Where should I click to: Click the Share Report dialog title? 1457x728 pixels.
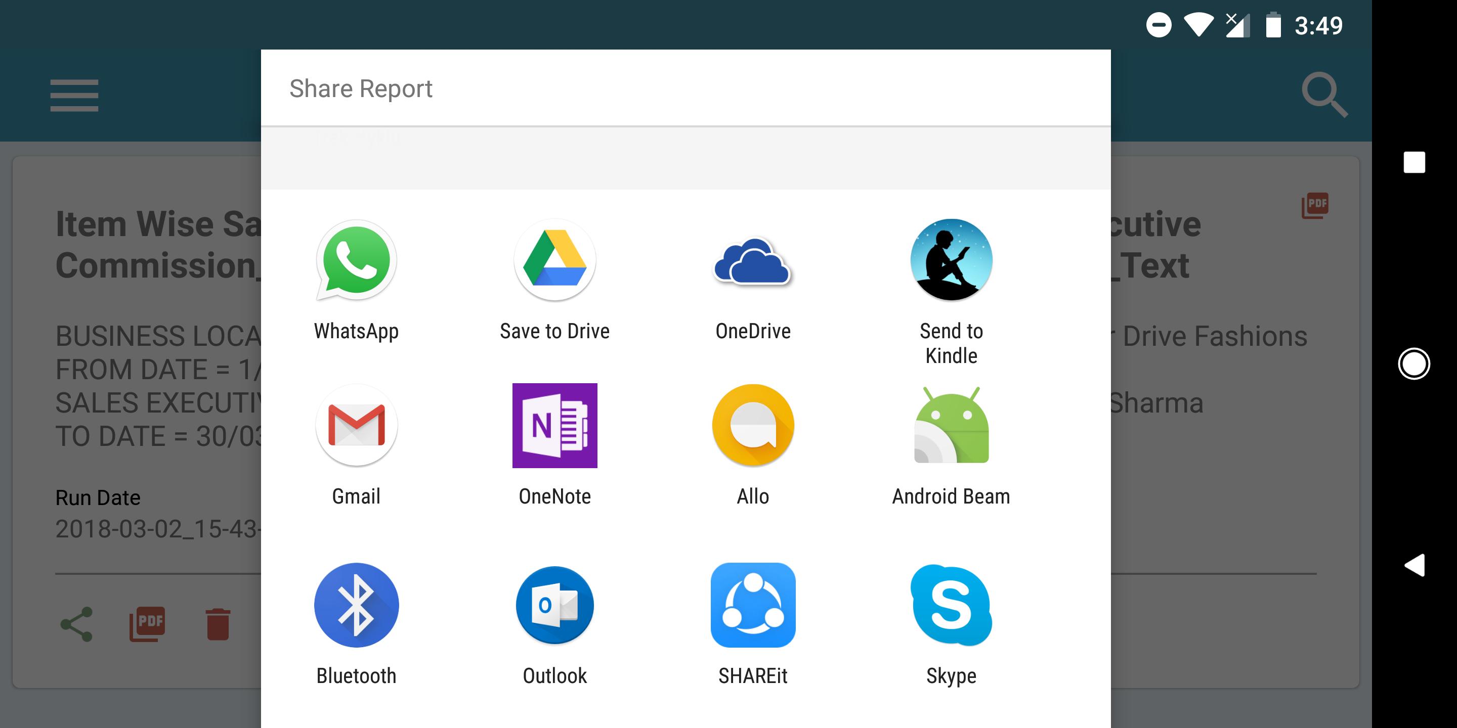point(361,89)
